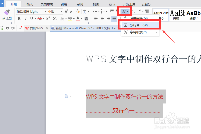Screen dimensions: 201x134
Task: Open the 章节 ribbon tab
Action: pos(112,4)
